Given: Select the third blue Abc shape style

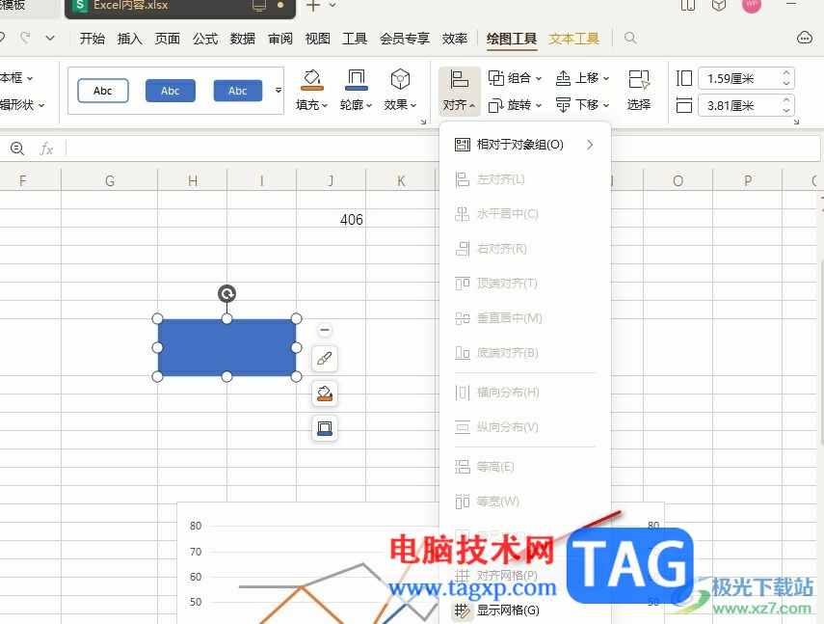Looking at the screenshot, I should (237, 91).
